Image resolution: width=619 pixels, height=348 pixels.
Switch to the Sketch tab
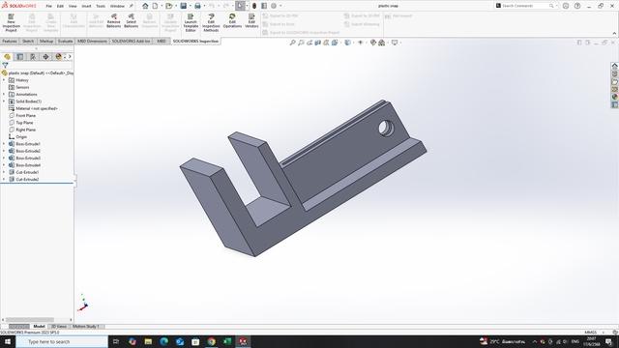28,41
